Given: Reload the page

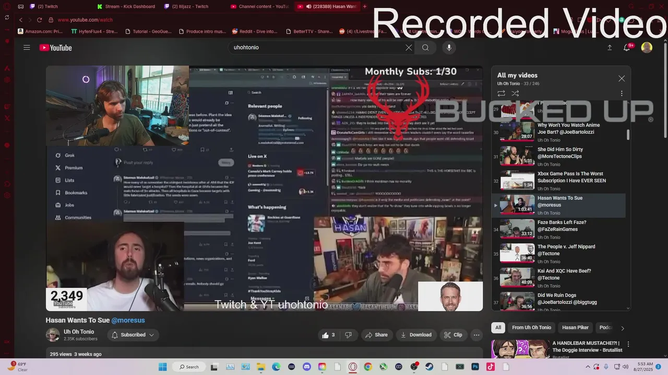Looking at the screenshot, I should (x=39, y=20).
